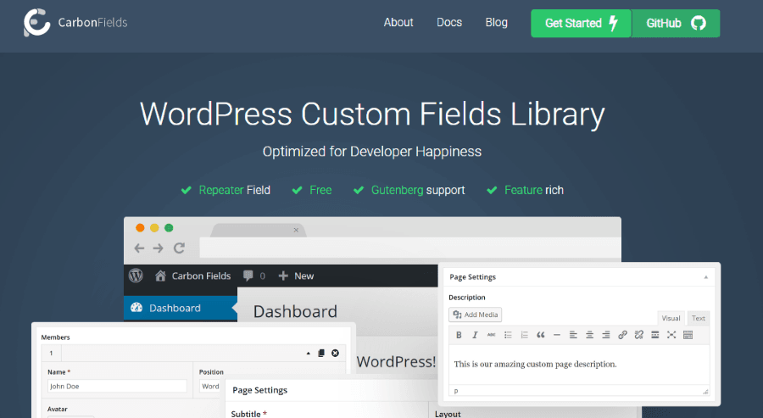Viewport: 763px width, 418px height.
Task: Switch to the Text editor tab
Action: (x=699, y=318)
